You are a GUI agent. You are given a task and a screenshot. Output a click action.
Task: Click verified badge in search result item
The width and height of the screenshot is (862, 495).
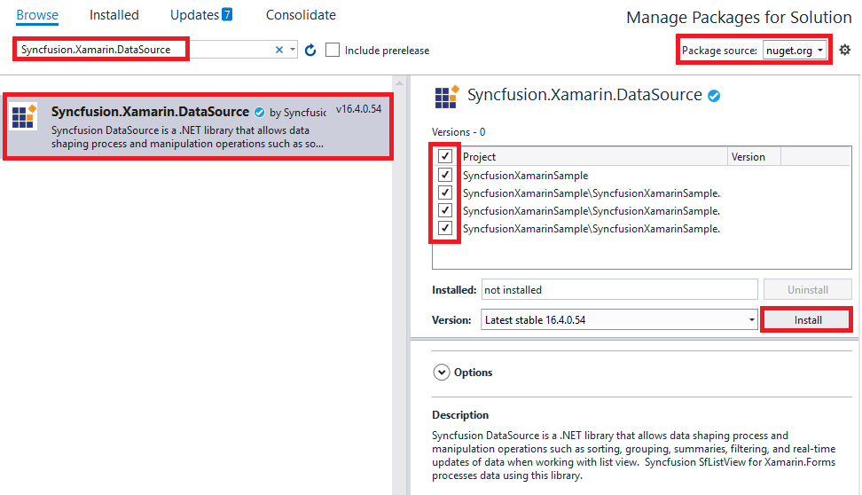(x=259, y=113)
